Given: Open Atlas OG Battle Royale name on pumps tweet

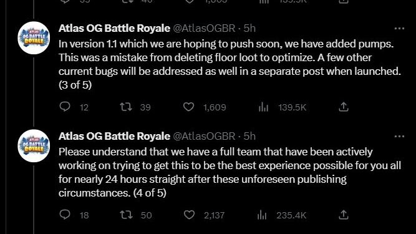Looking at the screenshot, I should [114, 28].
